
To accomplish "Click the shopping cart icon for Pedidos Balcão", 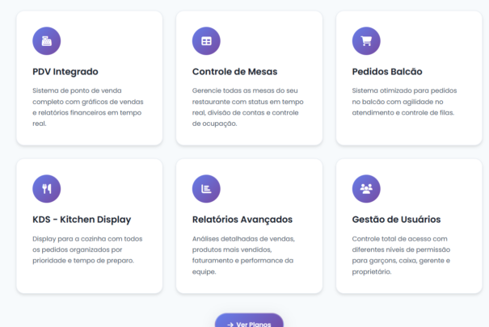I will tap(366, 40).
